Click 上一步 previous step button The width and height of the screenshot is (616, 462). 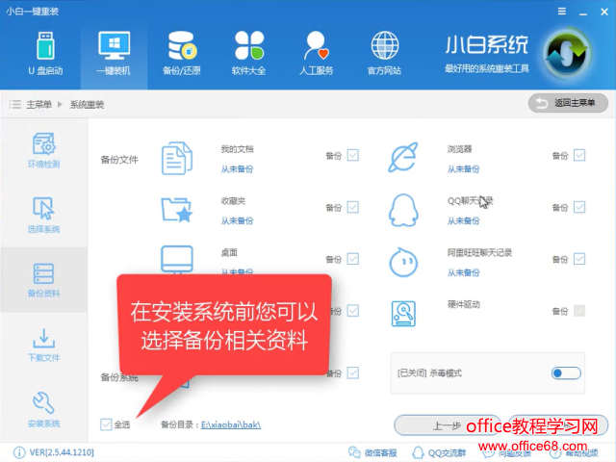[x=447, y=425]
